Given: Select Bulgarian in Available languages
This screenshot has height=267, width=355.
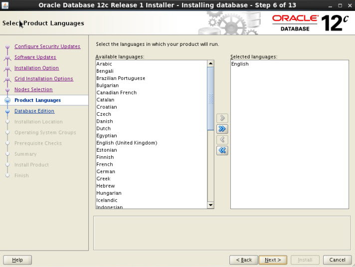Looking at the screenshot, I should (151, 85).
